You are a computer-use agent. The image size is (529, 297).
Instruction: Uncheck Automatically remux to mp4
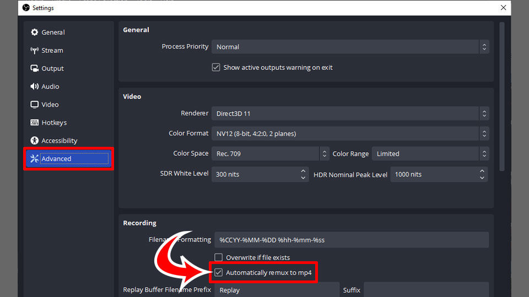pos(219,272)
